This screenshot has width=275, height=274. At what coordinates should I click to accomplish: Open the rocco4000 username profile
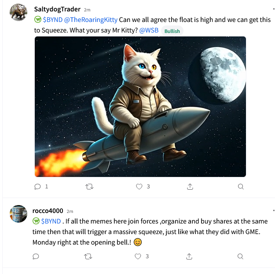click(x=48, y=211)
